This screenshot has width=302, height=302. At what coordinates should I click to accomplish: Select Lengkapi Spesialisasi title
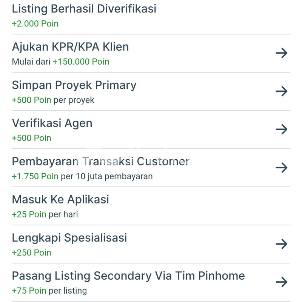69,238
